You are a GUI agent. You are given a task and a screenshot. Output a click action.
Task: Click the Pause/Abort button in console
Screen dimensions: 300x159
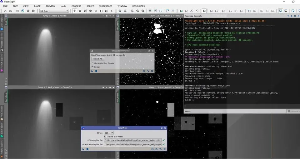[293, 111]
